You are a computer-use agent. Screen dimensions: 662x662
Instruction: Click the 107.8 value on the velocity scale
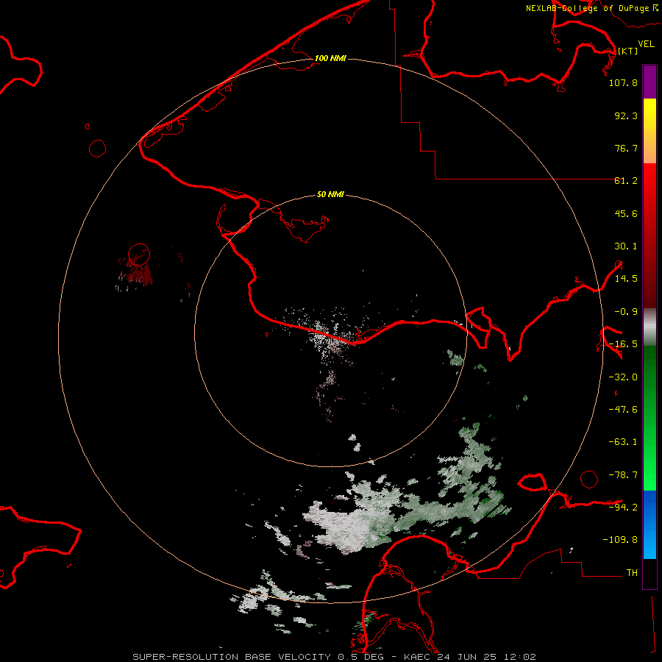coord(623,82)
